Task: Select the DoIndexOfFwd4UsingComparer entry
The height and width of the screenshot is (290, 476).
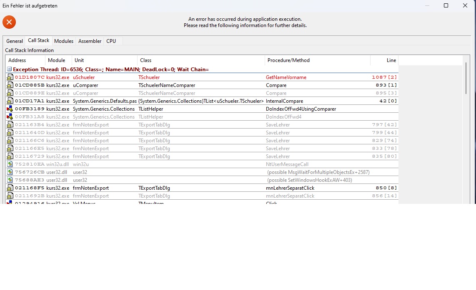Action: coord(301,109)
